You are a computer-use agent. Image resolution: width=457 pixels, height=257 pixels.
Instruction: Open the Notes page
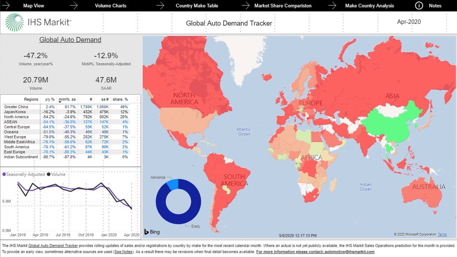pyautogui.click(x=435, y=6)
